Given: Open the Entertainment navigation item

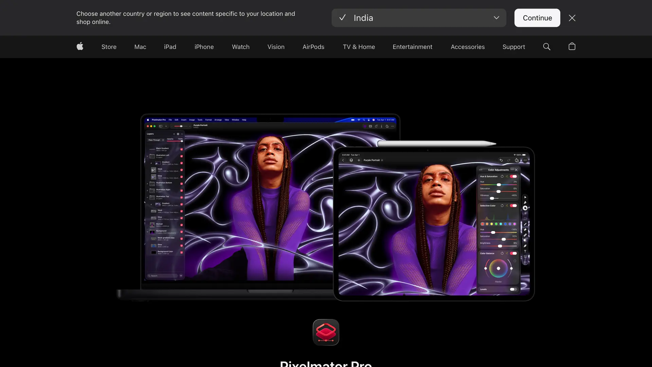Looking at the screenshot, I should pos(412,47).
